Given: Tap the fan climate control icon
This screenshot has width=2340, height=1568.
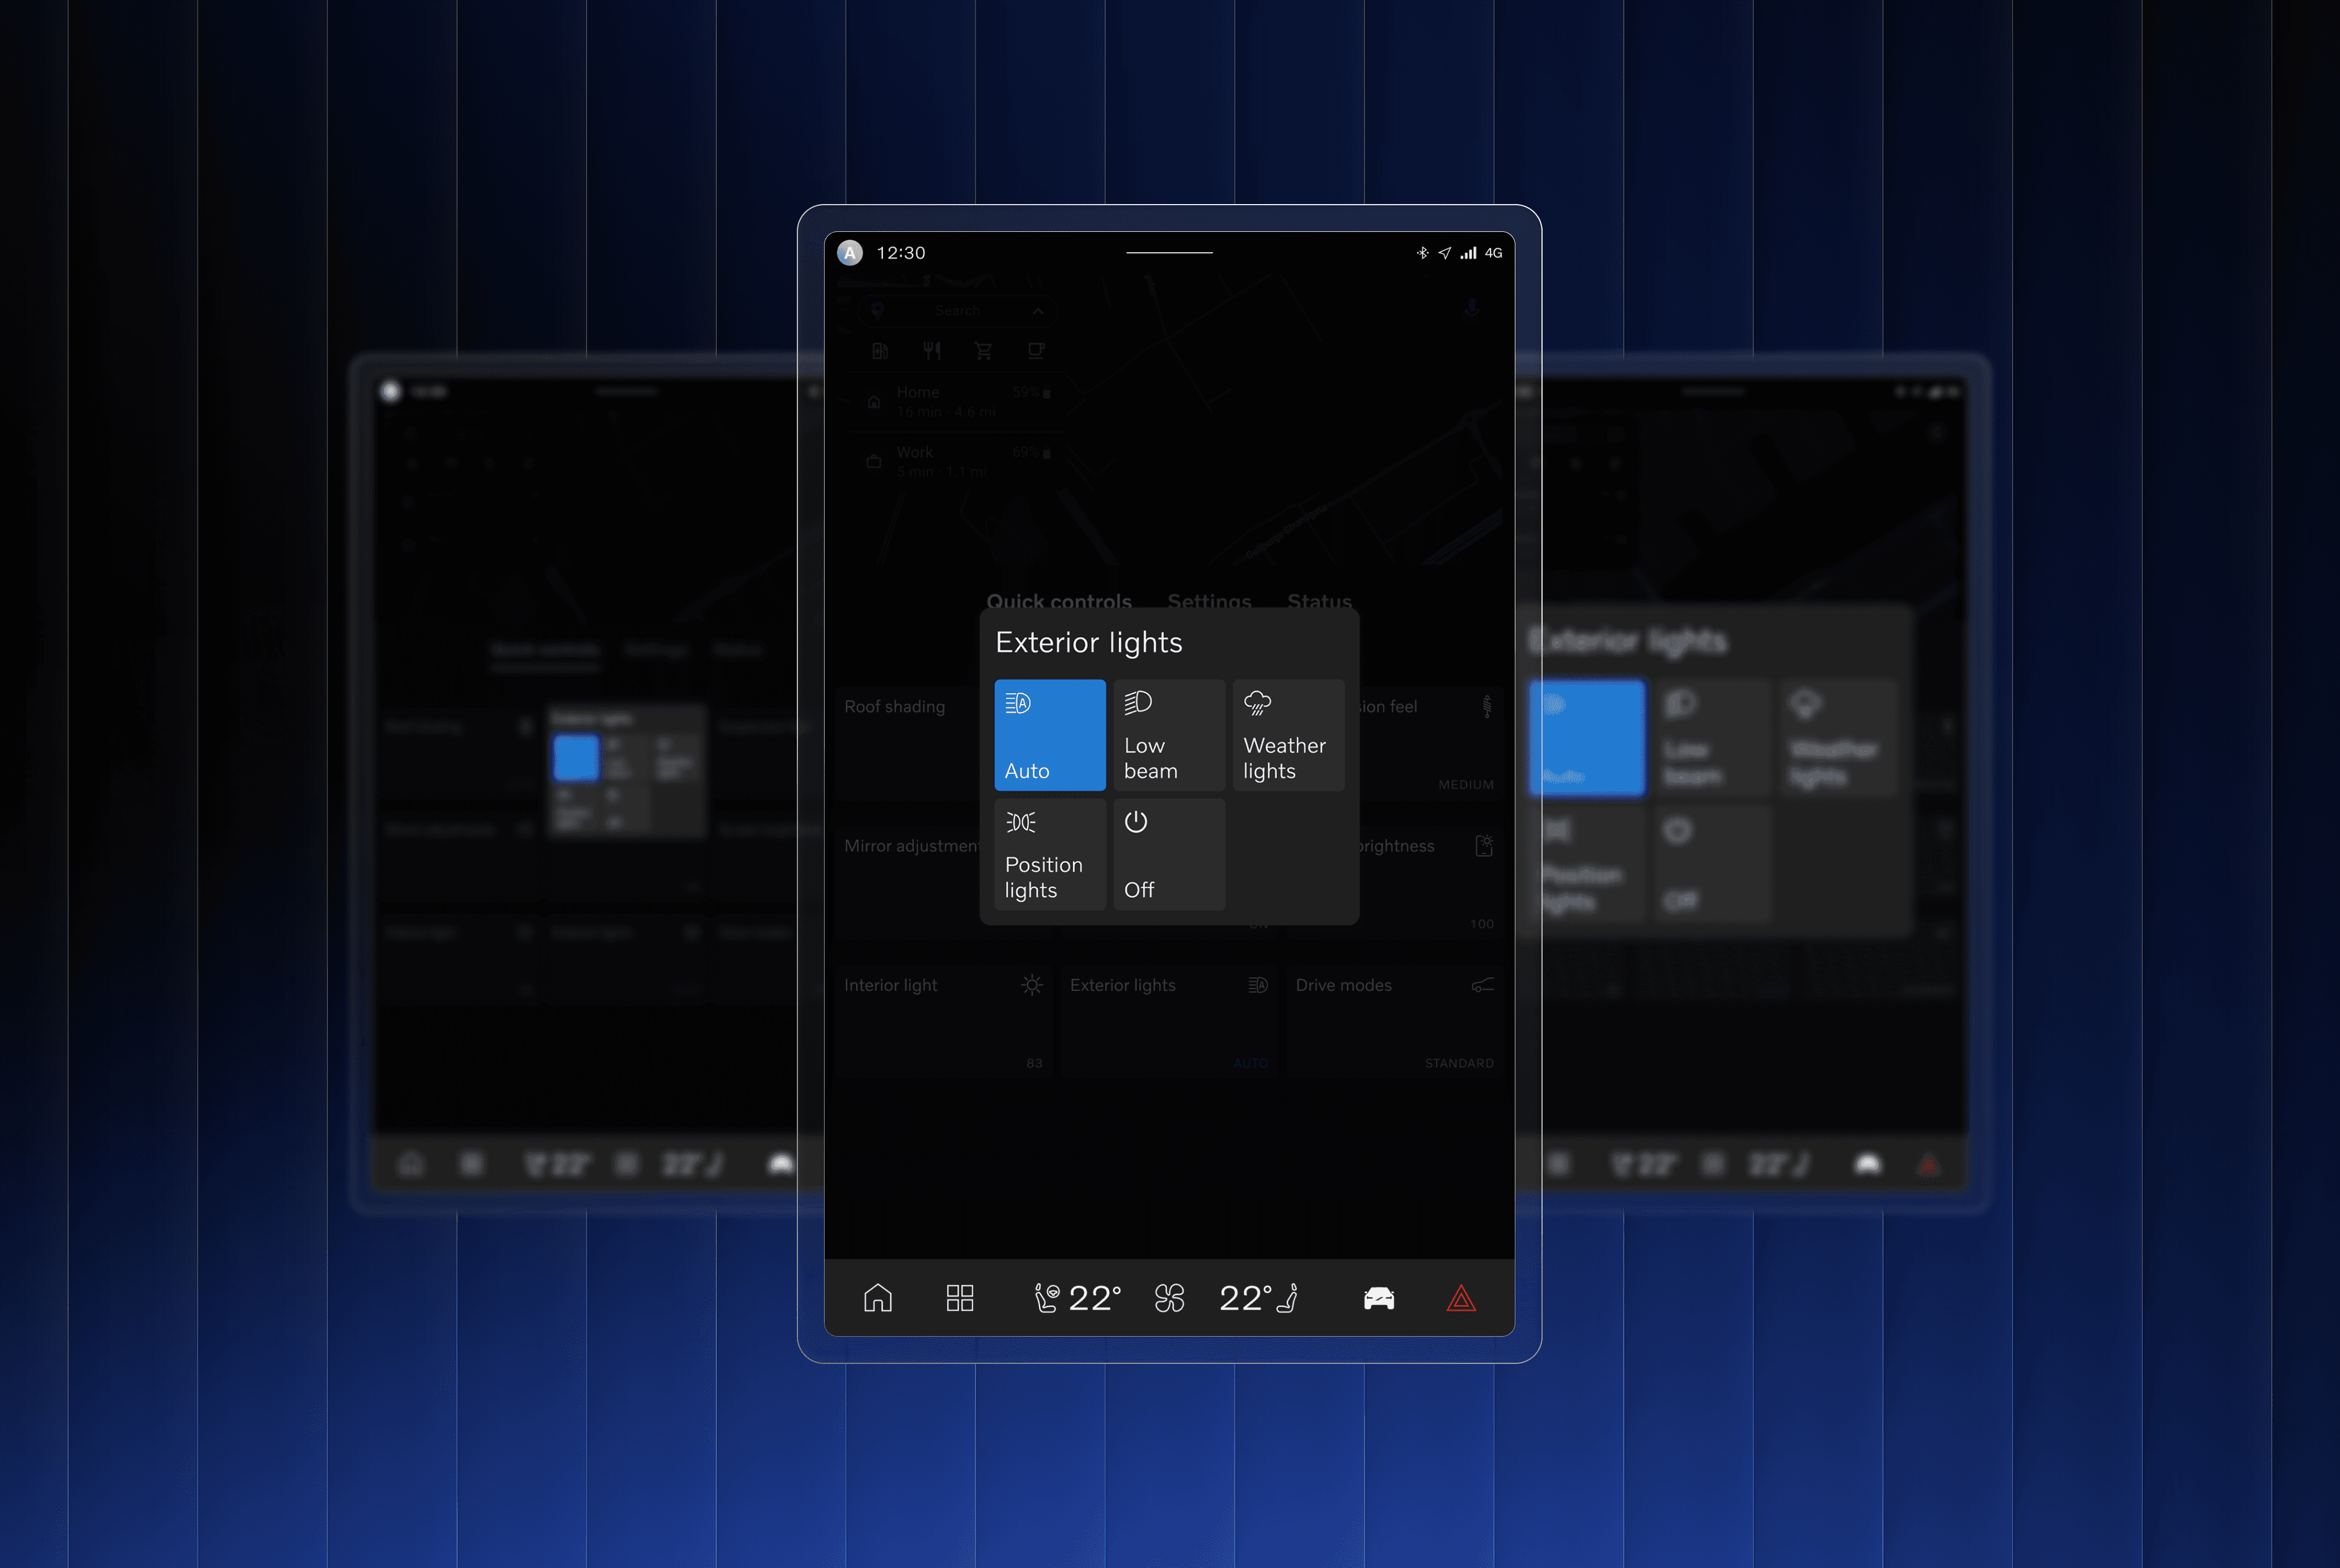Looking at the screenshot, I should coord(1168,1298).
